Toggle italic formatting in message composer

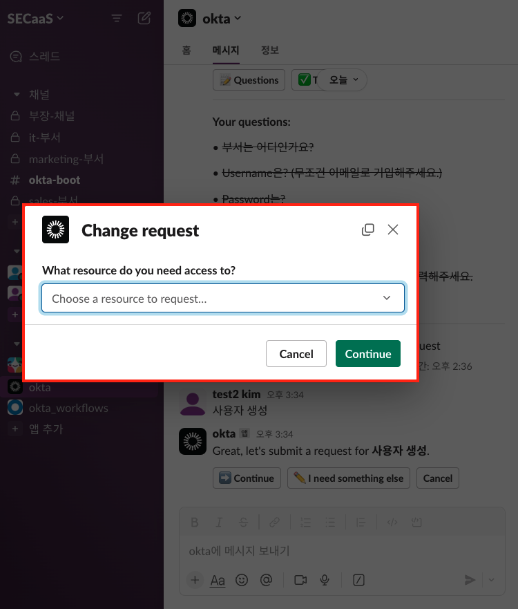(x=219, y=522)
